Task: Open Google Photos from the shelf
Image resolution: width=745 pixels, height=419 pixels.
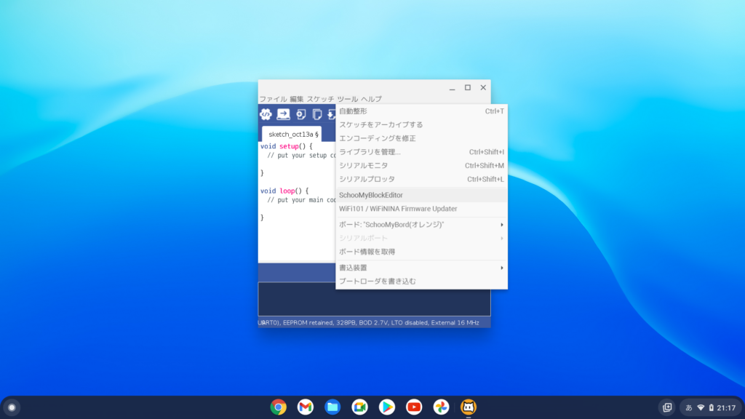Action: pyautogui.click(x=441, y=407)
